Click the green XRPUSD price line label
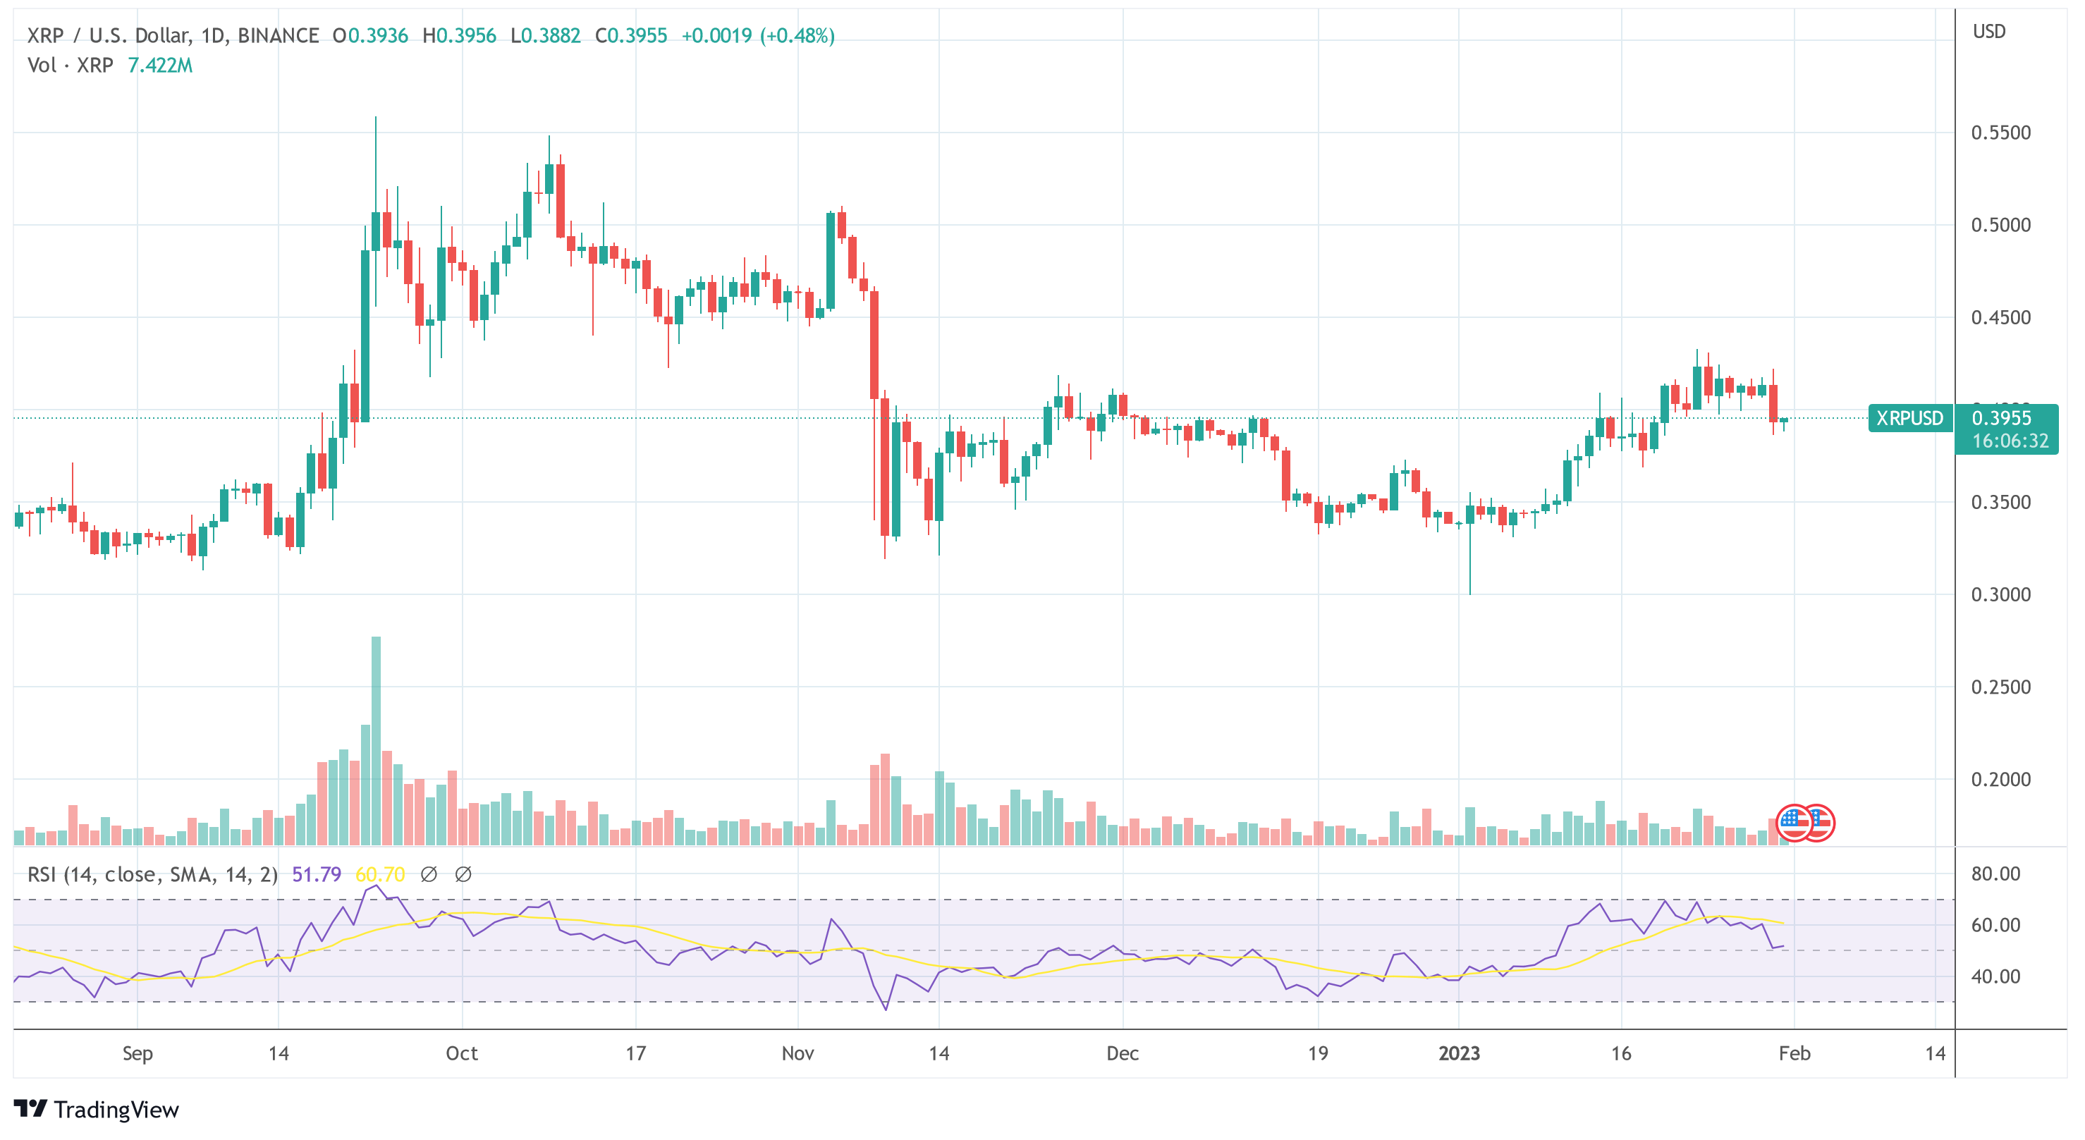The width and height of the screenshot is (2085, 1140). coord(1909,418)
